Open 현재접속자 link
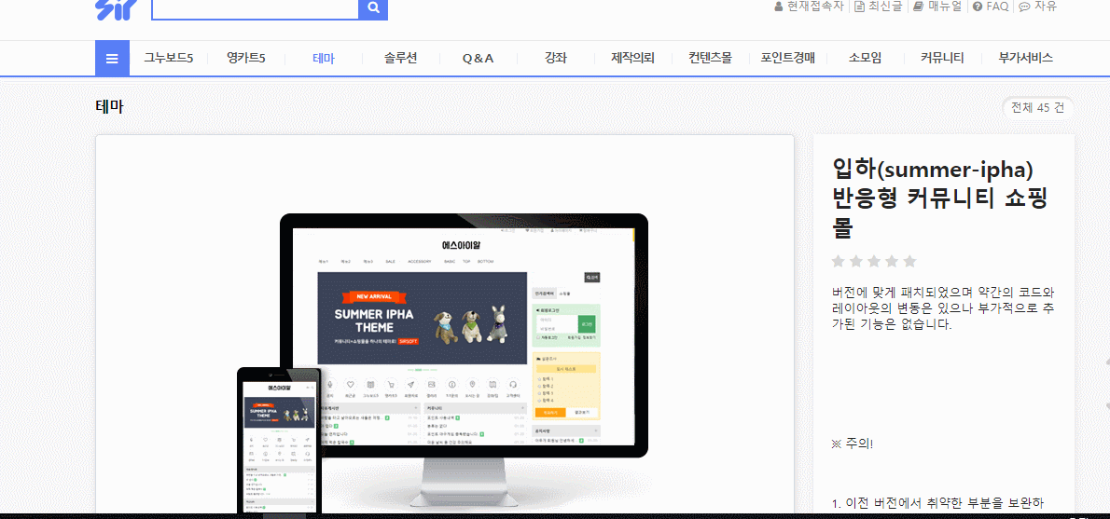The width and height of the screenshot is (1110, 519). [x=809, y=7]
